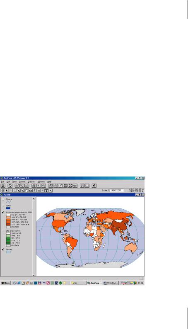The image size is (188, 329).
Task: Click the Rivers line symbol in legend
Action: tap(8, 202)
